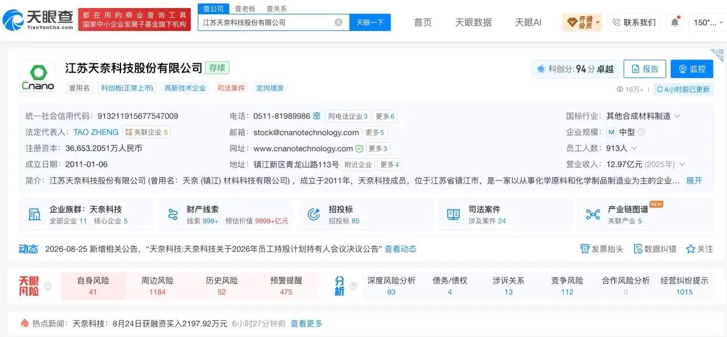Click the refresh 4小时前已更新 indicator
Viewport: 727px width, 337px height.
(683, 89)
